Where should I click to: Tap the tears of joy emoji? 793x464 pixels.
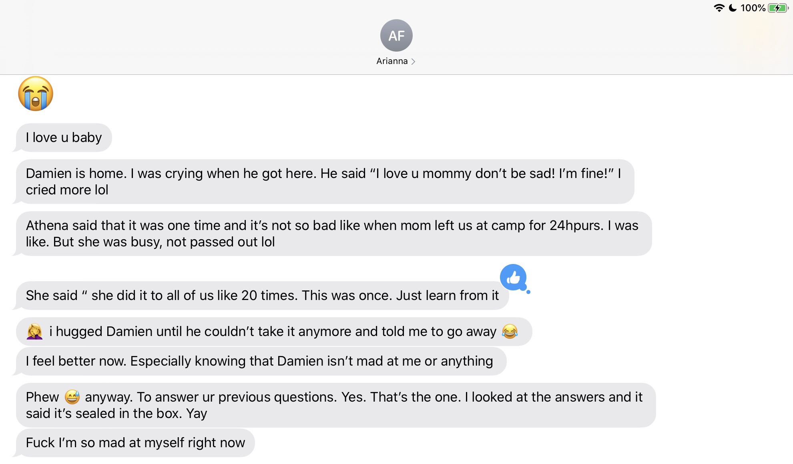(x=510, y=332)
